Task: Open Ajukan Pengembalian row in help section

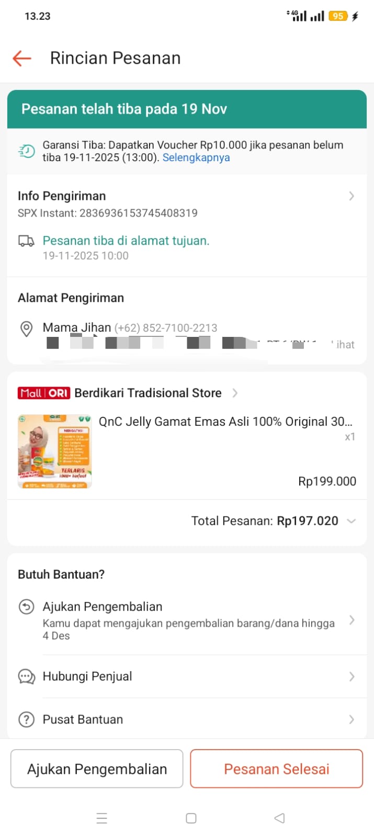Action: (188, 620)
